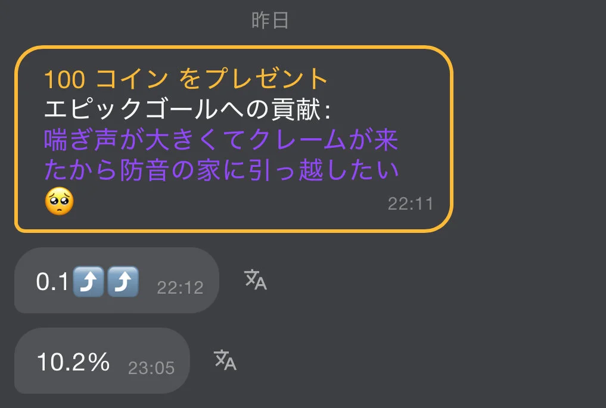This screenshot has height=408, width=606.
Task: Click the 引っ越したい word in purple text
Action: [324, 170]
